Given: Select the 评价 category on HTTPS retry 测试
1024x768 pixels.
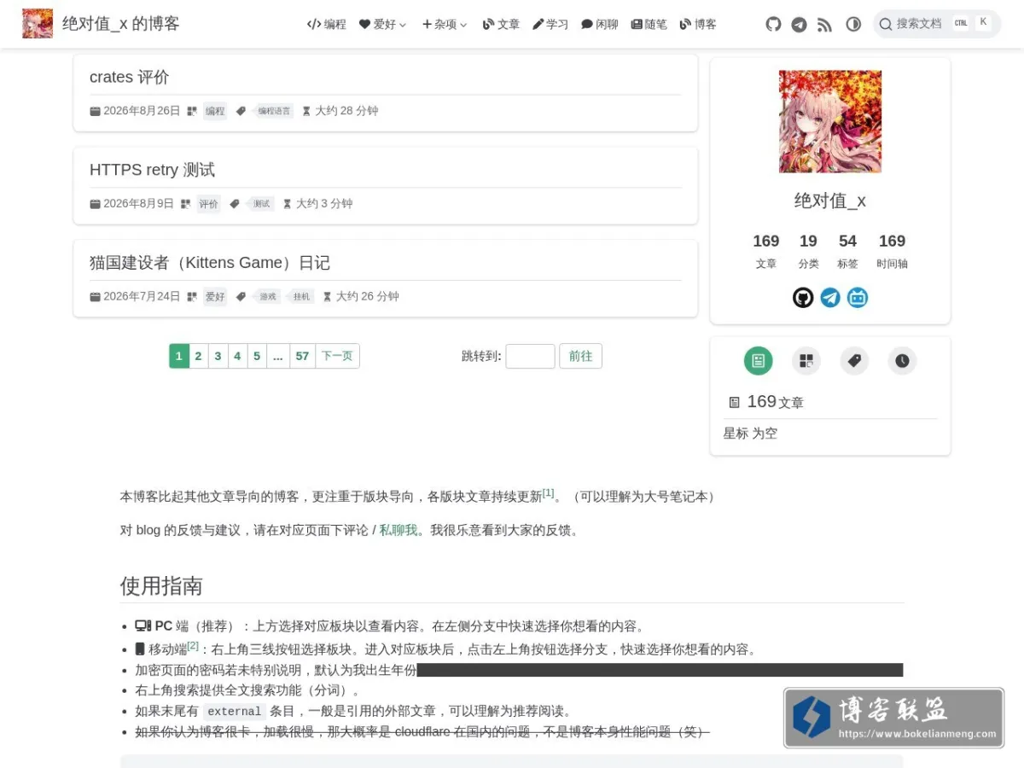Looking at the screenshot, I should click(x=208, y=204).
